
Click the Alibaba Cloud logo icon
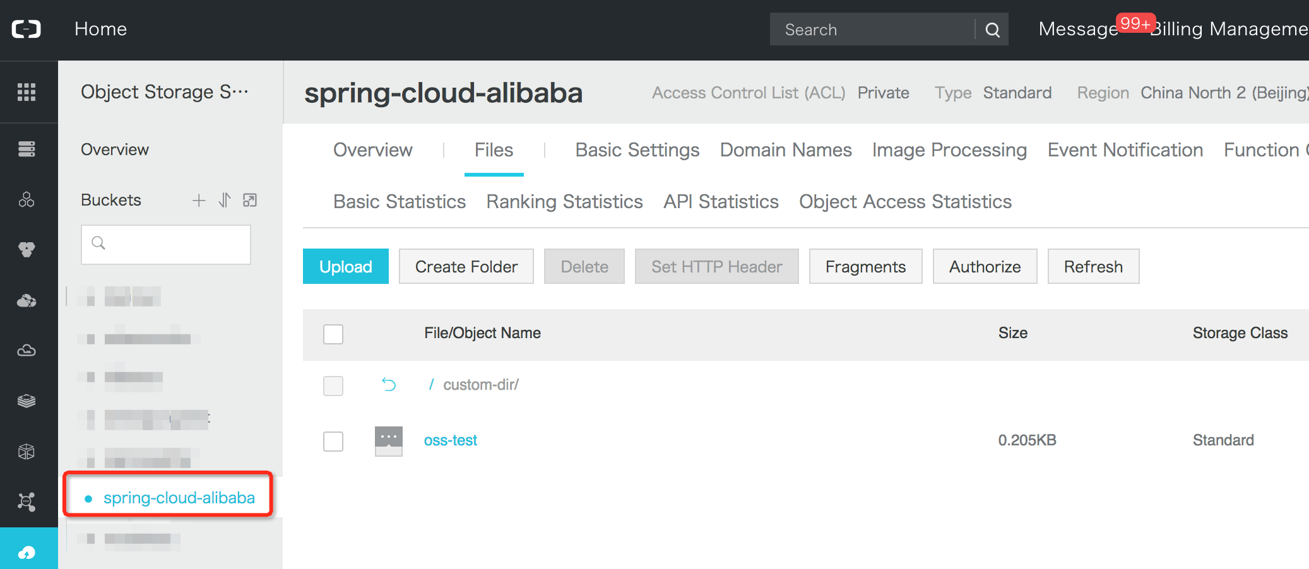coord(27,29)
